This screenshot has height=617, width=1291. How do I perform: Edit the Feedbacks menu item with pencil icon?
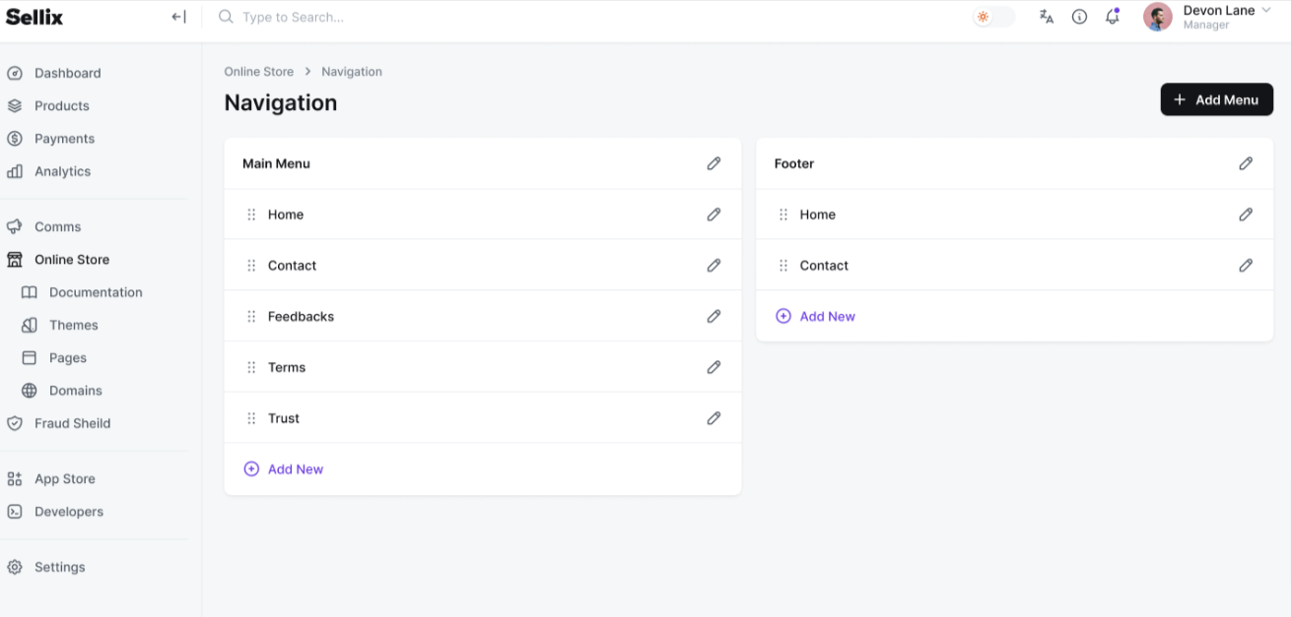tap(713, 316)
